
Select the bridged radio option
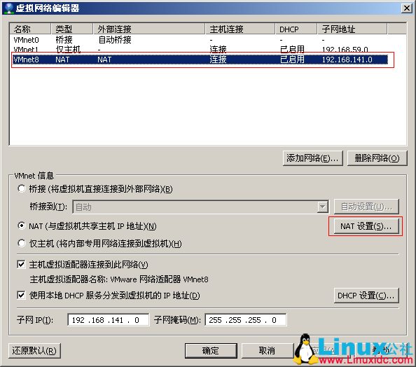tap(22, 188)
